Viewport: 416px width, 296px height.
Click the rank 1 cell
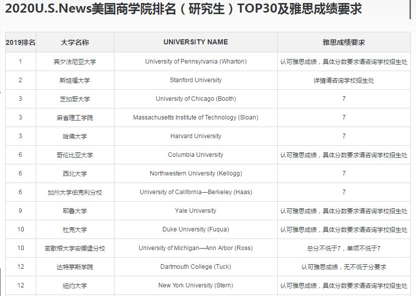coord(21,62)
